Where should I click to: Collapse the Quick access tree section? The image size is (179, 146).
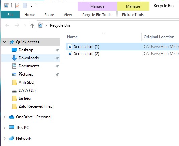coord(5,42)
